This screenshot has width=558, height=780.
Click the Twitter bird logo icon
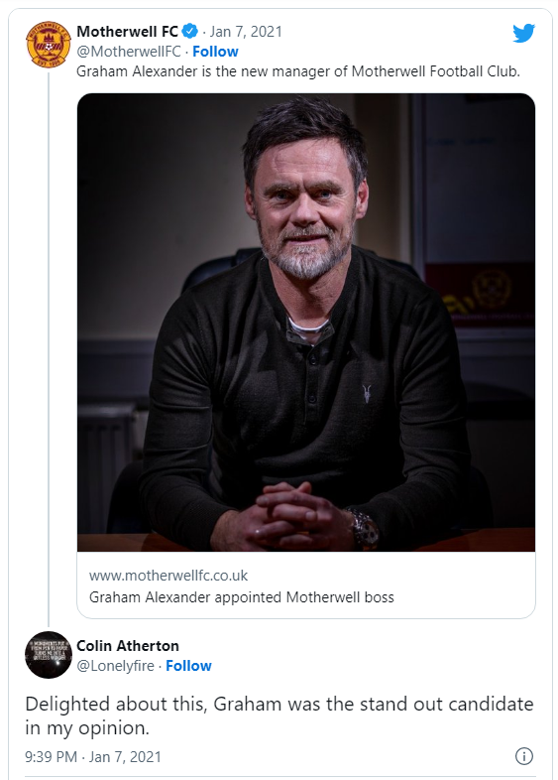pos(523,34)
